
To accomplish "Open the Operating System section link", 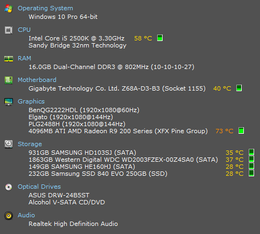I will 45,8.
